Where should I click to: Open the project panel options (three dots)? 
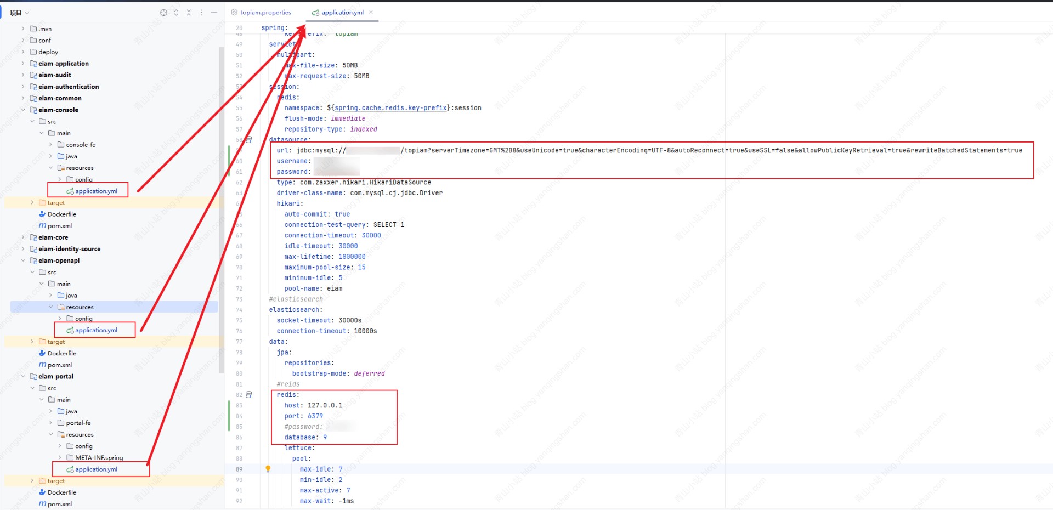click(201, 13)
